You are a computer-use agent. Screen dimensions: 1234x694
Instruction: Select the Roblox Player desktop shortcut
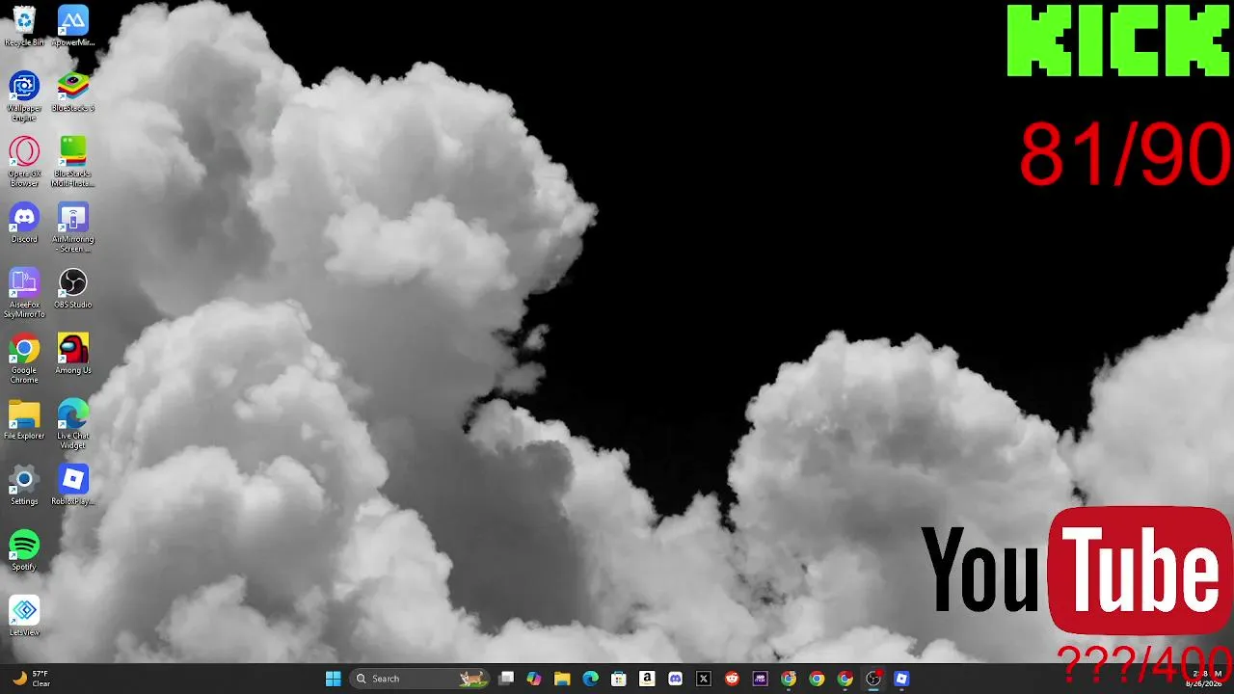73,485
